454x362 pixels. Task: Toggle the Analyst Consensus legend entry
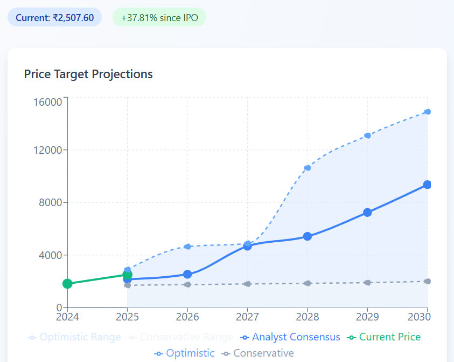point(291,337)
